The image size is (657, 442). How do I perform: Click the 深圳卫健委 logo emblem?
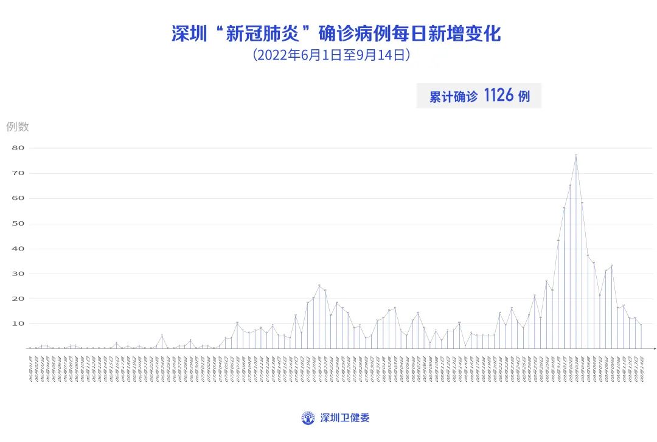pos(308,418)
